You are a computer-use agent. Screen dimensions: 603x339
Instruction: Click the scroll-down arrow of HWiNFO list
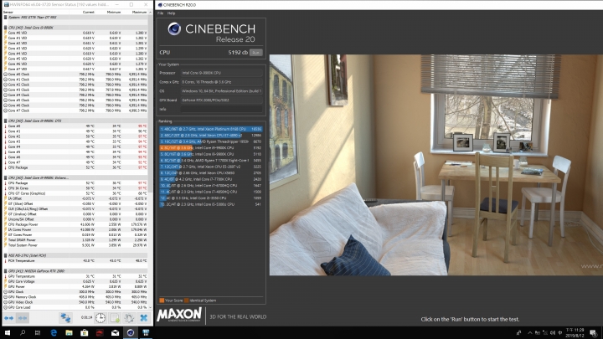(x=151, y=307)
